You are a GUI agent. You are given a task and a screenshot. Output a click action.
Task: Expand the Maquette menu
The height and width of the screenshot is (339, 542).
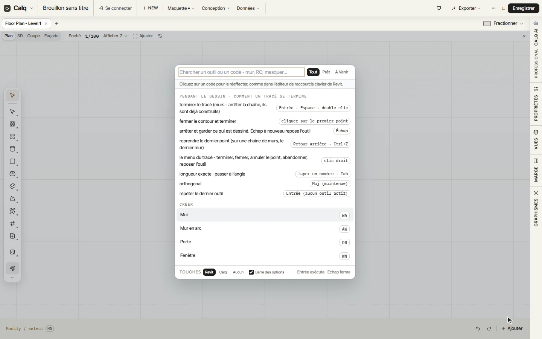point(181,8)
